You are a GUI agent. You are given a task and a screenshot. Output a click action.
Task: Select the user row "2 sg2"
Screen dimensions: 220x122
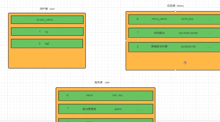pos(47,43)
